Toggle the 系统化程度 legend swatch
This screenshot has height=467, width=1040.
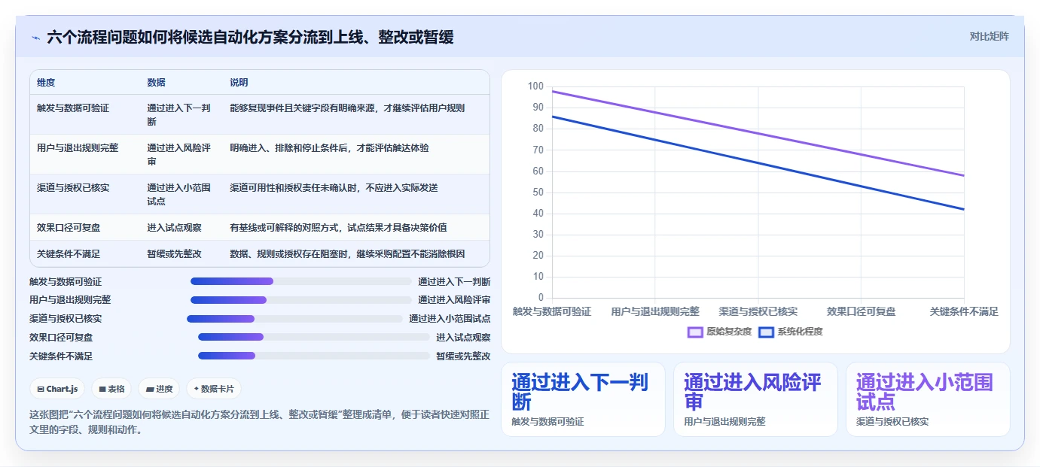(x=766, y=332)
